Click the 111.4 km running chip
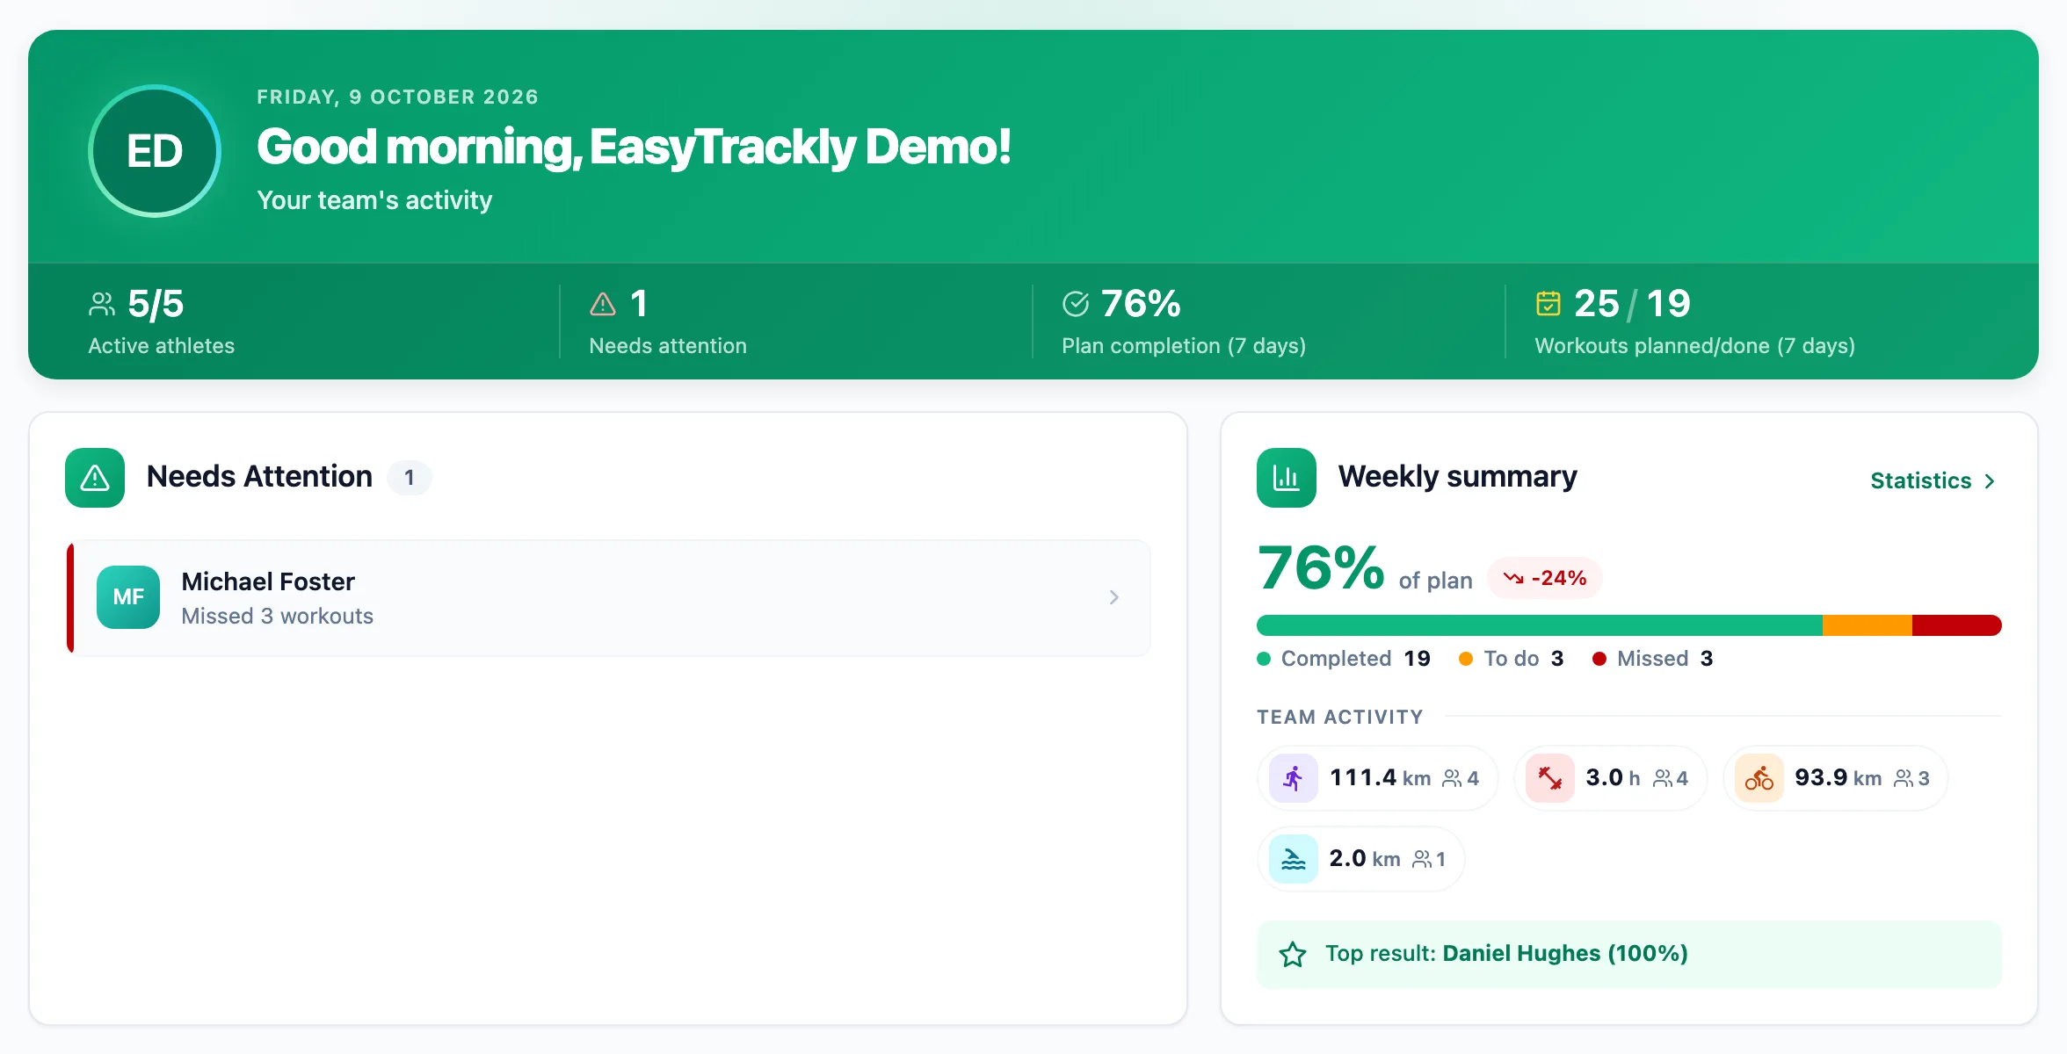2067x1054 pixels. [x=1377, y=778]
